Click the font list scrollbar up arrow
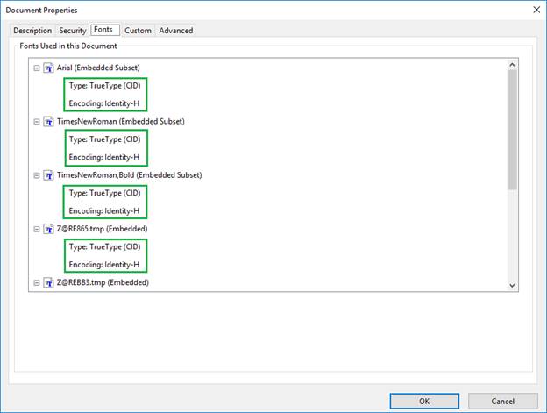 tap(512, 65)
